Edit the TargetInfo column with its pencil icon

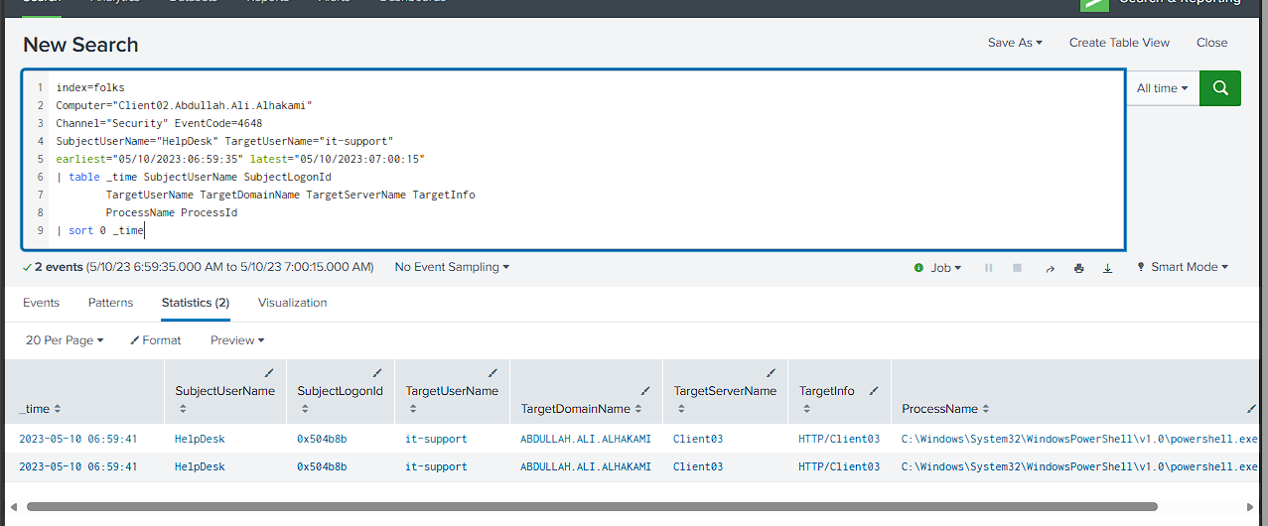875,391
